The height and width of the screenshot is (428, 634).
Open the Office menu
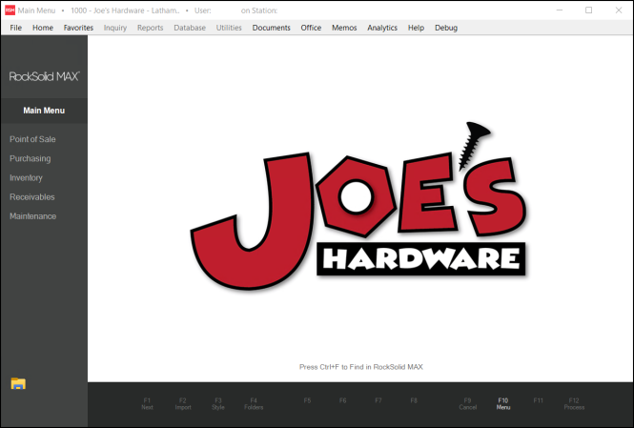coord(311,28)
